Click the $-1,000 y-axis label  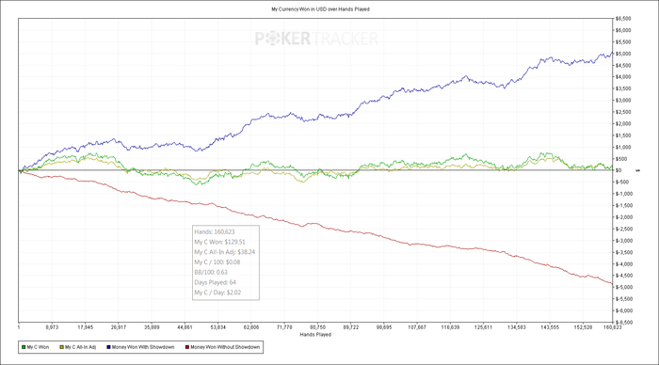coord(624,194)
